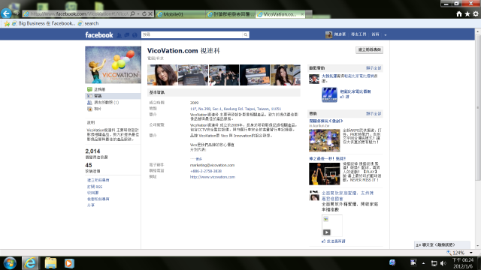Click the marketing@vicovation.com email text
481x270 pixels.
pyautogui.click(x=212, y=165)
